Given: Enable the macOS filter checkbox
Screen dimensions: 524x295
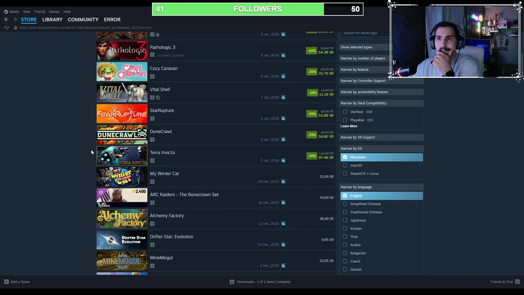Looking at the screenshot, I should 345,166.
